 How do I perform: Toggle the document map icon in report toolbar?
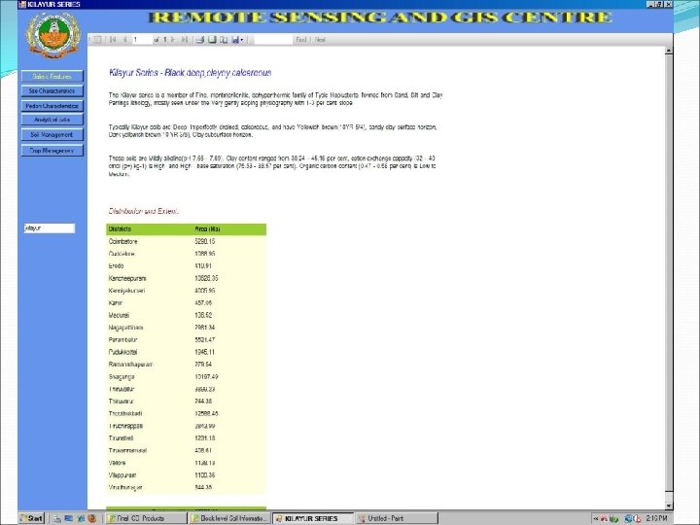pyautogui.click(x=97, y=40)
